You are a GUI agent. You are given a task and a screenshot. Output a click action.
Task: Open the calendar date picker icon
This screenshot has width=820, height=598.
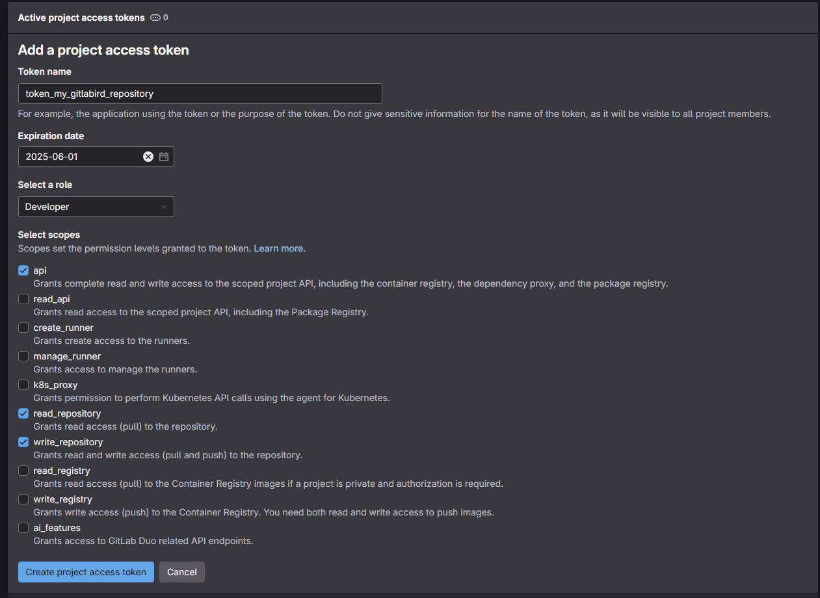coord(164,157)
